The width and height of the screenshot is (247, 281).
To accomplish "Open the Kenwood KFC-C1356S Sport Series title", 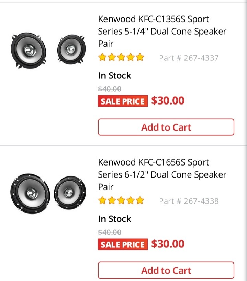I will [162, 32].
